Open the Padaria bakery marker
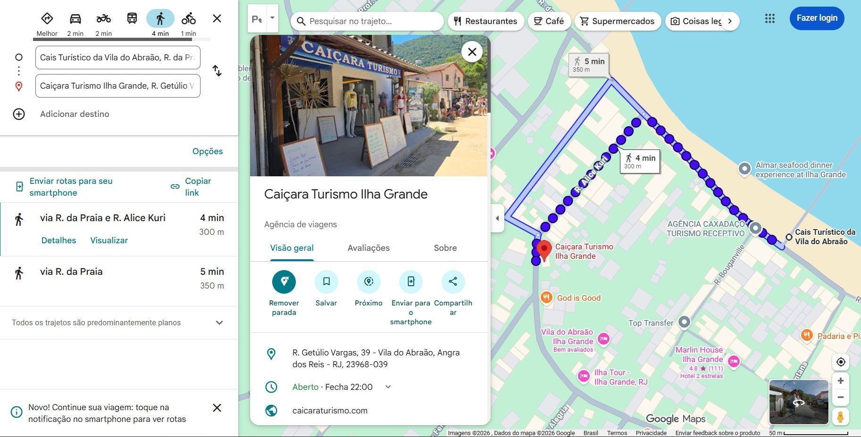Viewport: 861px width, 437px height. click(807, 335)
